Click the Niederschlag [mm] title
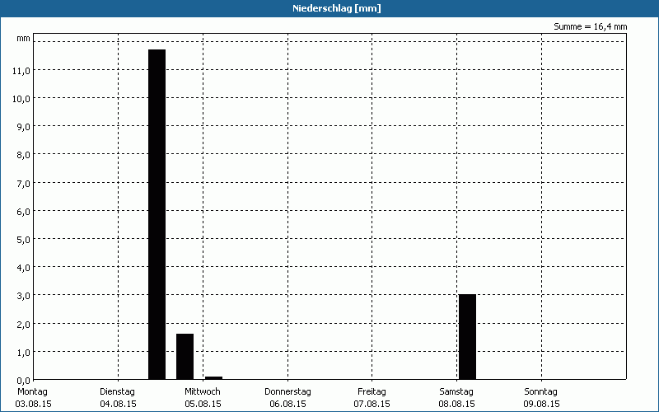The image size is (659, 412). [x=337, y=8]
